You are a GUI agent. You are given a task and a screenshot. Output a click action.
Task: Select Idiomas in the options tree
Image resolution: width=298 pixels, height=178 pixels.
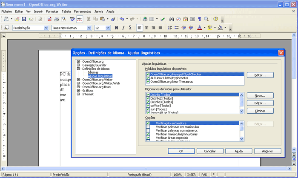coord(93,72)
